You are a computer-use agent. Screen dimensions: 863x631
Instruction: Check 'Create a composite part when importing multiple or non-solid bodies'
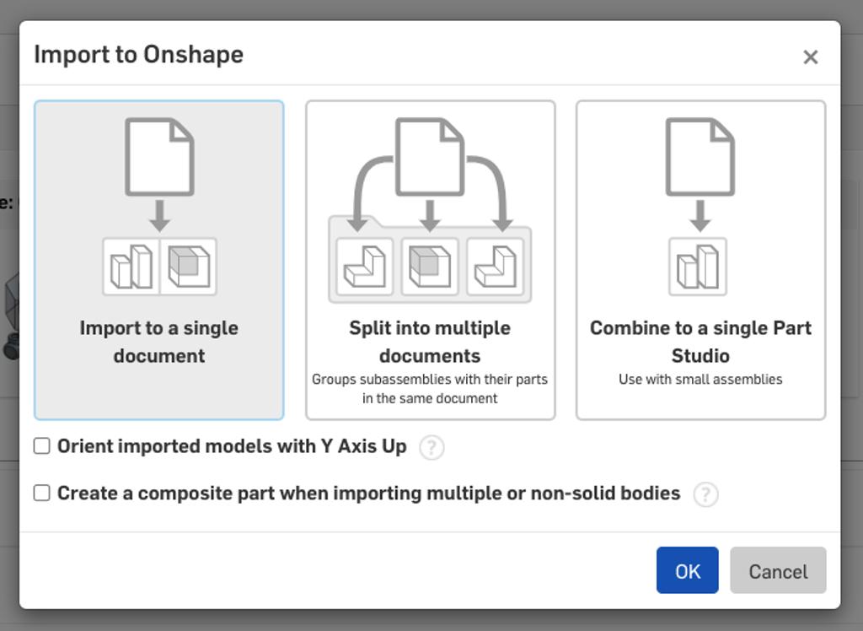(41, 493)
